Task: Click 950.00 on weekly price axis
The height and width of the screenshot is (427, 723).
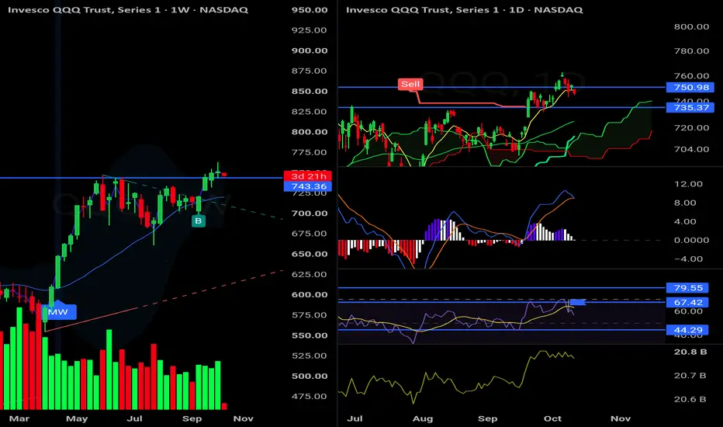Action: pyautogui.click(x=310, y=9)
